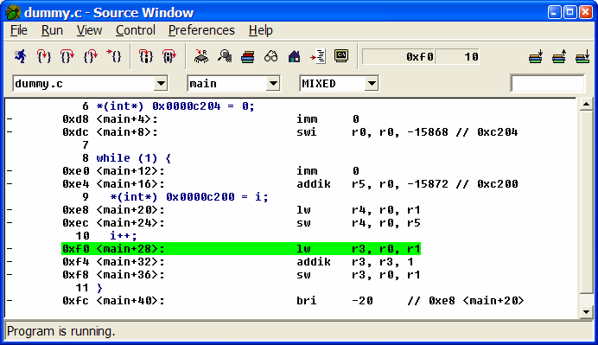Image resolution: width=598 pixels, height=345 pixels.
Task: Click the Go to bottom of stack icon
Action: pyautogui.click(x=582, y=57)
